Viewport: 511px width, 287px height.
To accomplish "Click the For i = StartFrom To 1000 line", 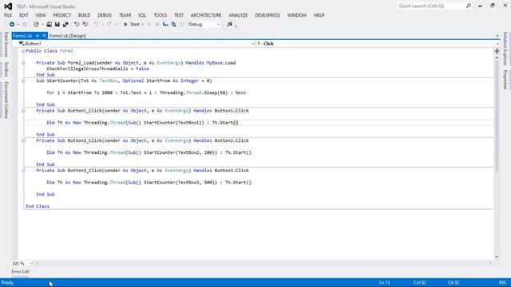I will (x=146, y=92).
